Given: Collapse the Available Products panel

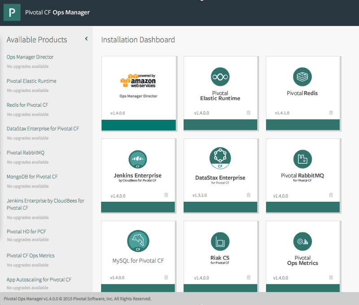Looking at the screenshot, I should click(86, 39).
